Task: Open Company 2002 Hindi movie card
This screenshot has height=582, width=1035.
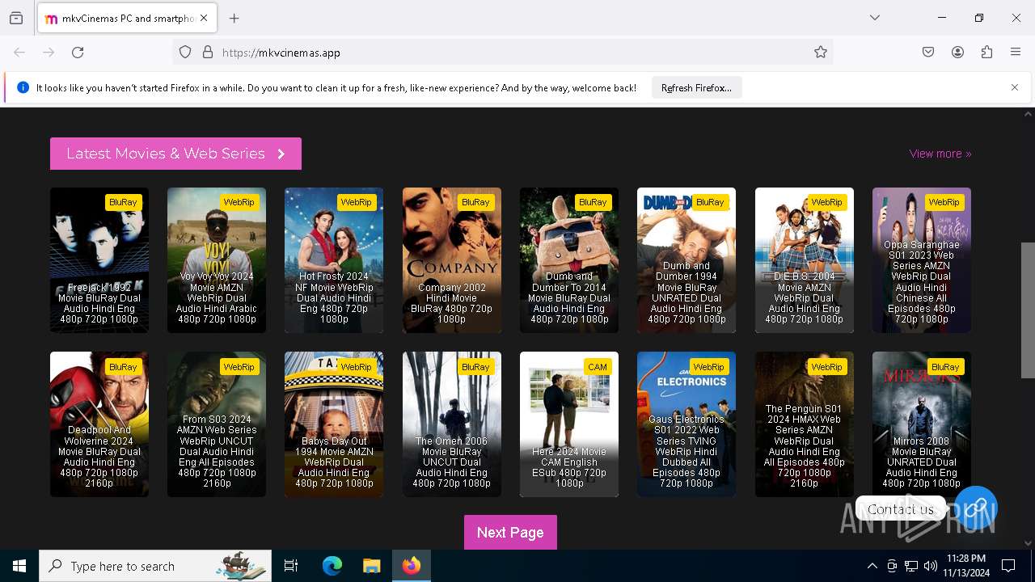Action: point(452,260)
